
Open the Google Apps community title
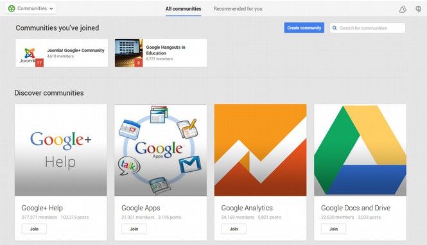[x=141, y=208]
